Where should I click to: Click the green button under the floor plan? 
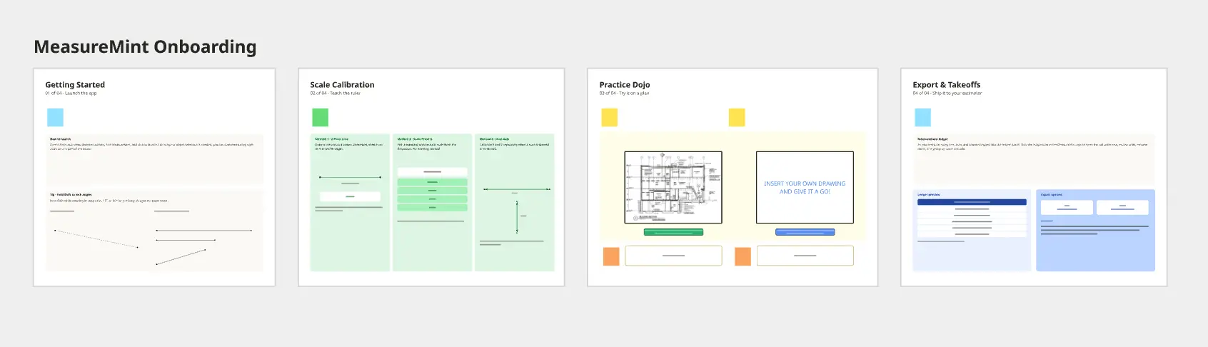(673, 232)
